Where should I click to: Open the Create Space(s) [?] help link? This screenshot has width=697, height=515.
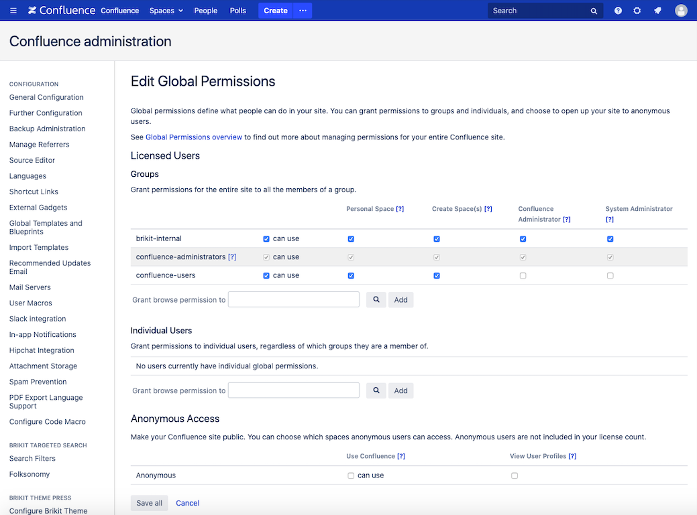488,209
